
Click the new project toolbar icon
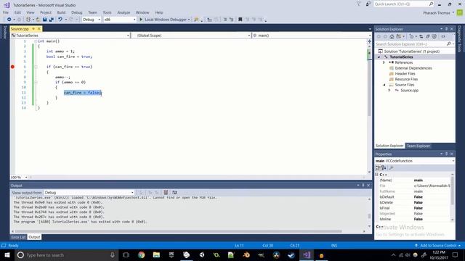29,20
